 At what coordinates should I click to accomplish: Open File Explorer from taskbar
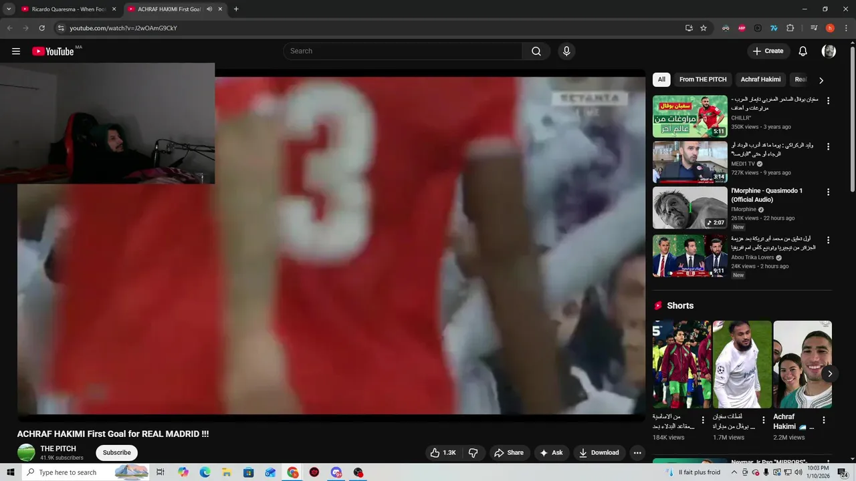click(x=227, y=472)
